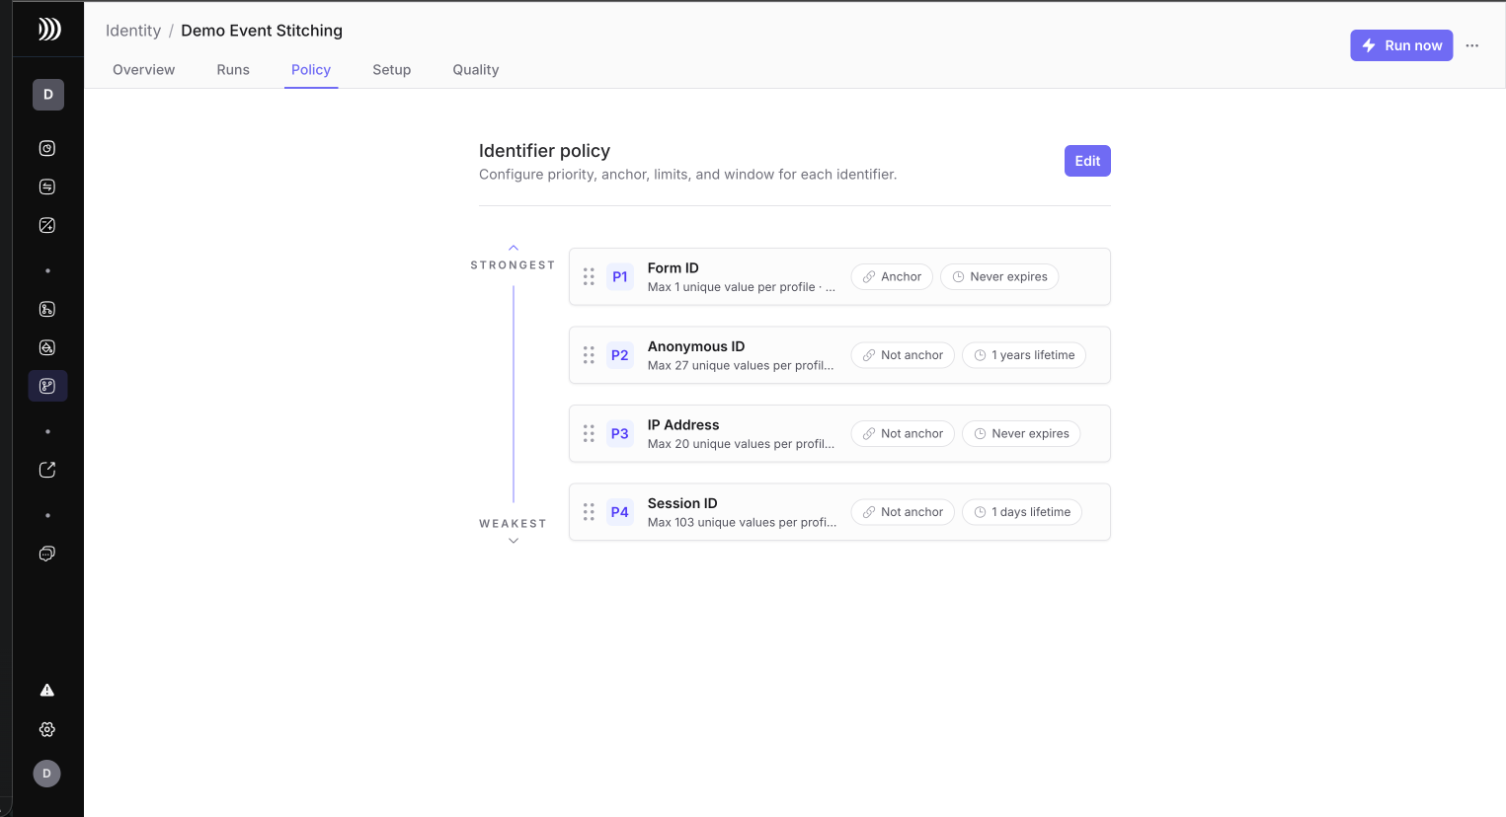The width and height of the screenshot is (1506, 817).
Task: Click the D user avatar at sidebar bottom
Action: (x=47, y=774)
